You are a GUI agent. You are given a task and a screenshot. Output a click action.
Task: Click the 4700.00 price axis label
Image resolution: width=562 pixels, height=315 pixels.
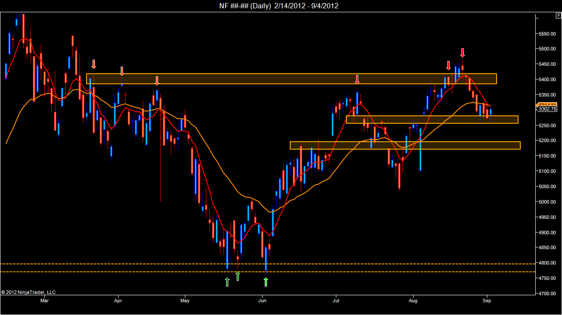pyautogui.click(x=548, y=294)
